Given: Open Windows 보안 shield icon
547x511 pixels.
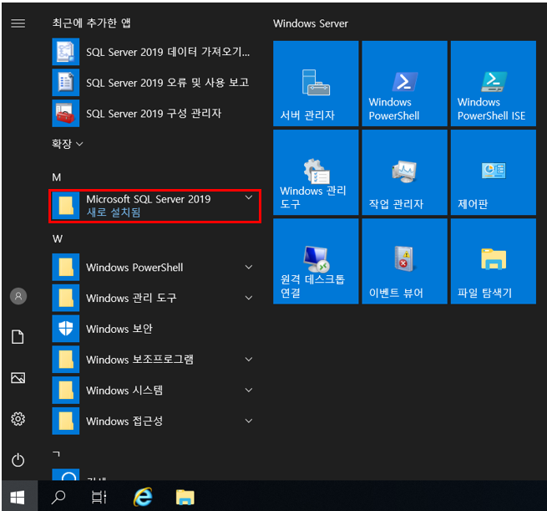Looking at the screenshot, I should coord(66,329).
